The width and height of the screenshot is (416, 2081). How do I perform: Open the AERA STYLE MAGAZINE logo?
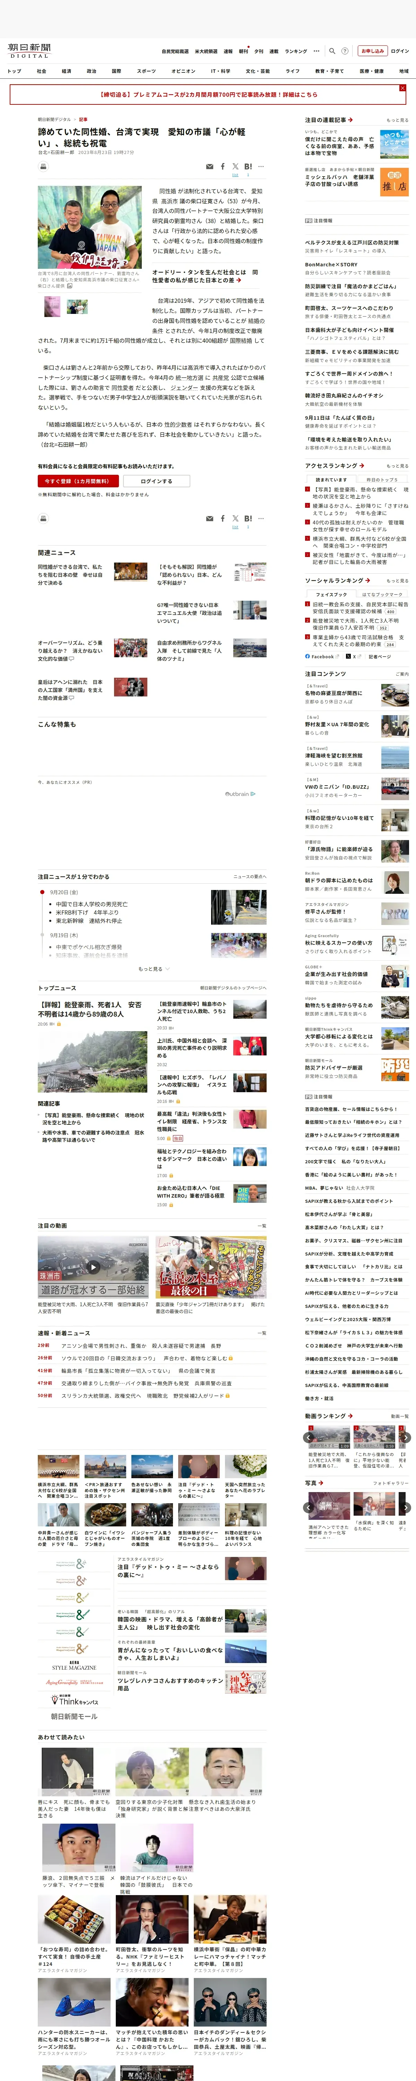click(74, 1666)
